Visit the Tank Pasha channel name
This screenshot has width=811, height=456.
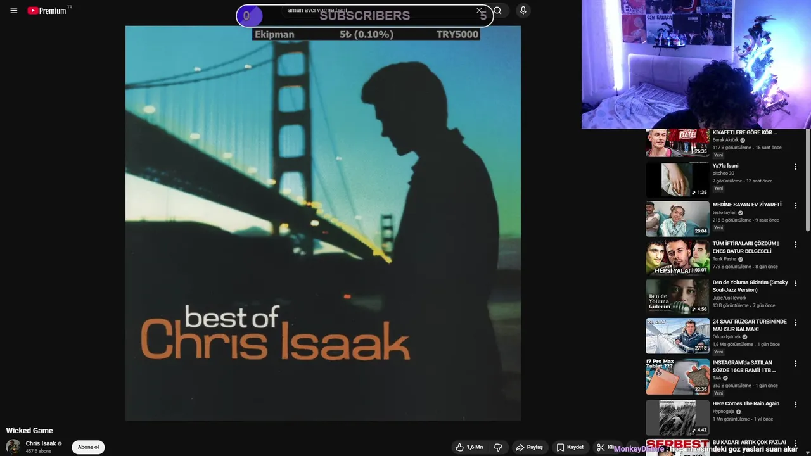click(x=724, y=259)
